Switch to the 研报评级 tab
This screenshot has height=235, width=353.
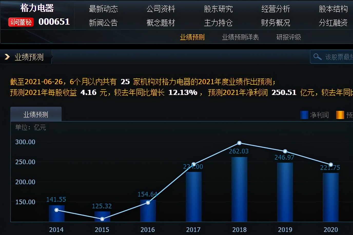click(x=288, y=37)
